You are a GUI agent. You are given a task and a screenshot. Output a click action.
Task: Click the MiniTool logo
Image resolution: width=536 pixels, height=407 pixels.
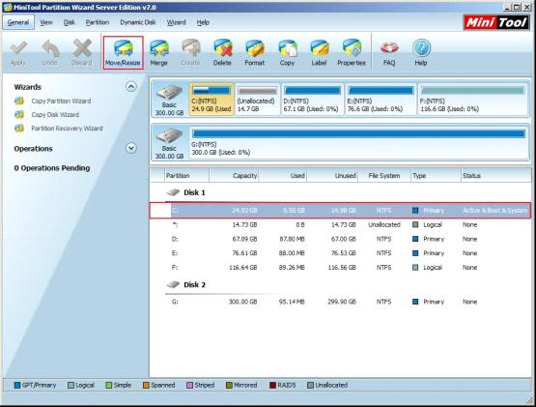click(x=496, y=22)
